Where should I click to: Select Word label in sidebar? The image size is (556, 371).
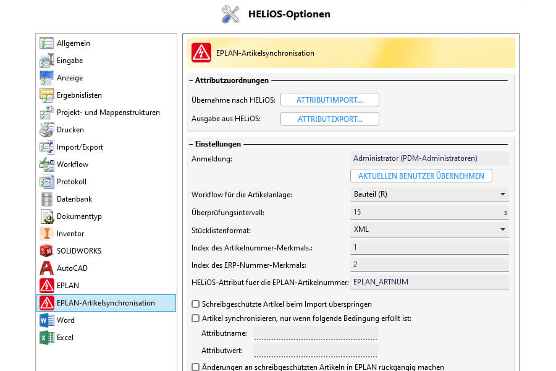point(65,320)
